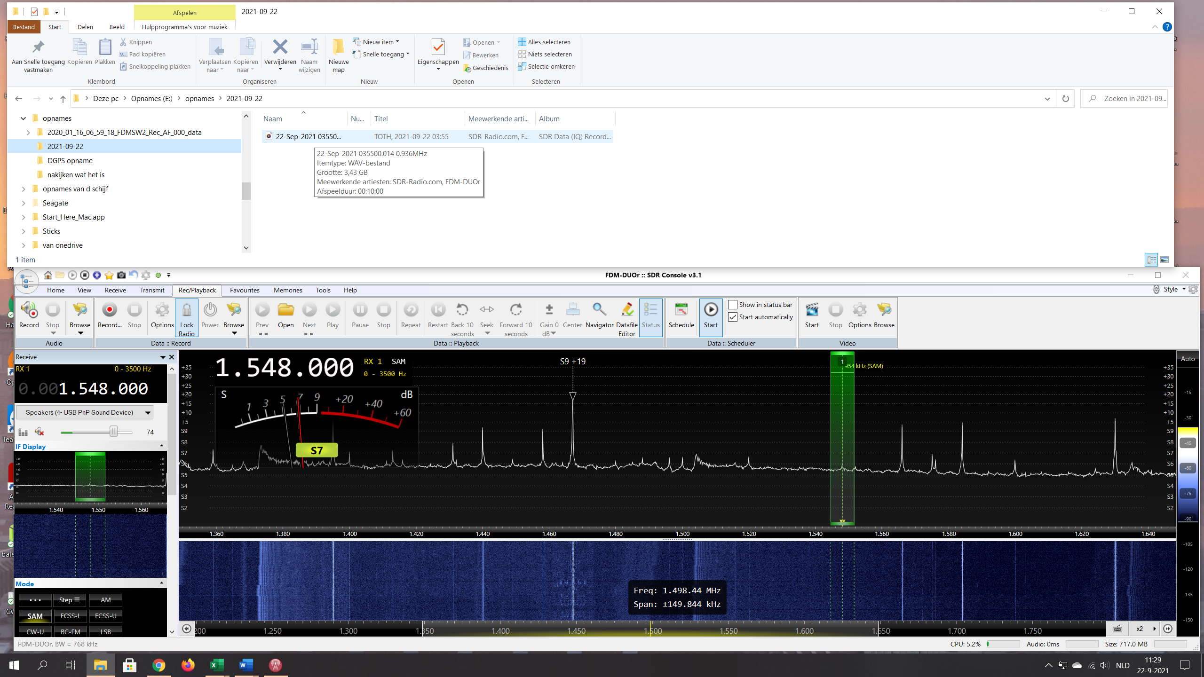Expand the Seagate folder tree node
1204x677 pixels.
[x=24, y=203]
